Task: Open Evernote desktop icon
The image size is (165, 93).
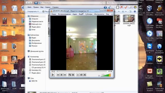Action: click(159, 73)
